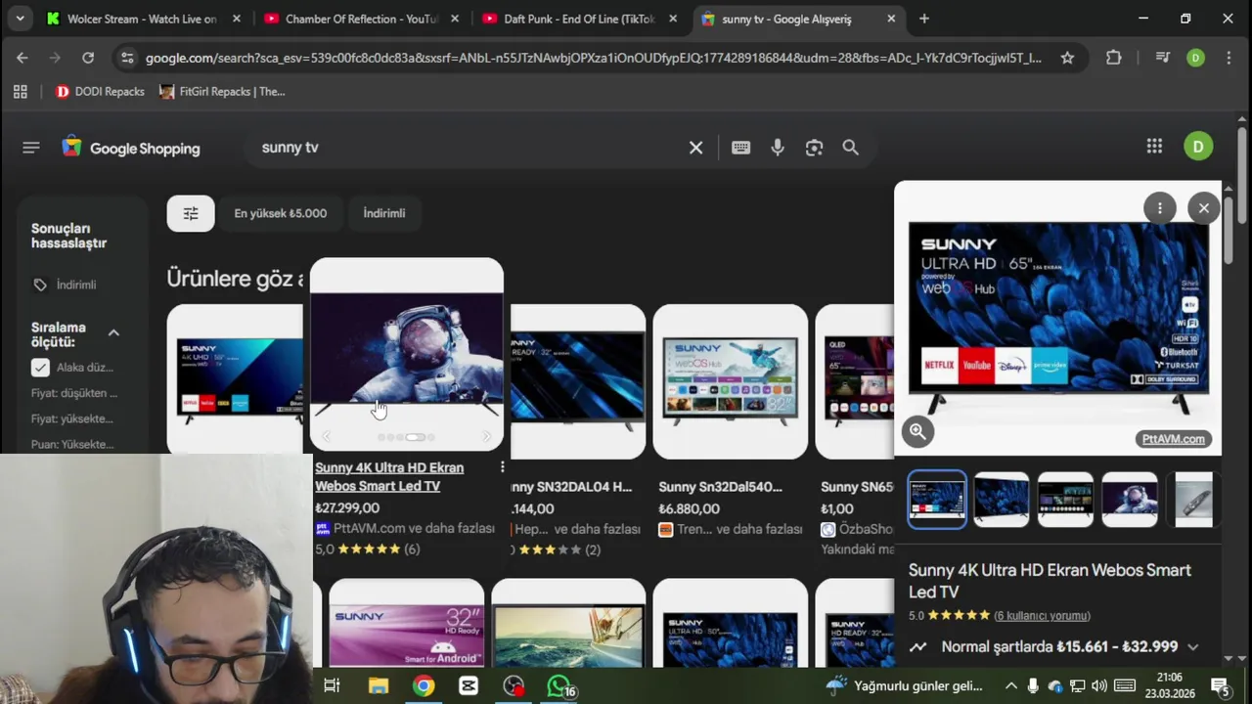The width and height of the screenshot is (1252, 704).
Task: Open a new Chrome tab
Action: pos(924,19)
